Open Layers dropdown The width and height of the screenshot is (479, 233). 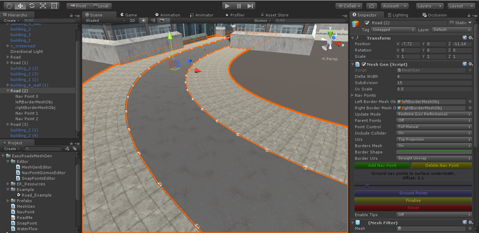pyautogui.click(x=430, y=6)
